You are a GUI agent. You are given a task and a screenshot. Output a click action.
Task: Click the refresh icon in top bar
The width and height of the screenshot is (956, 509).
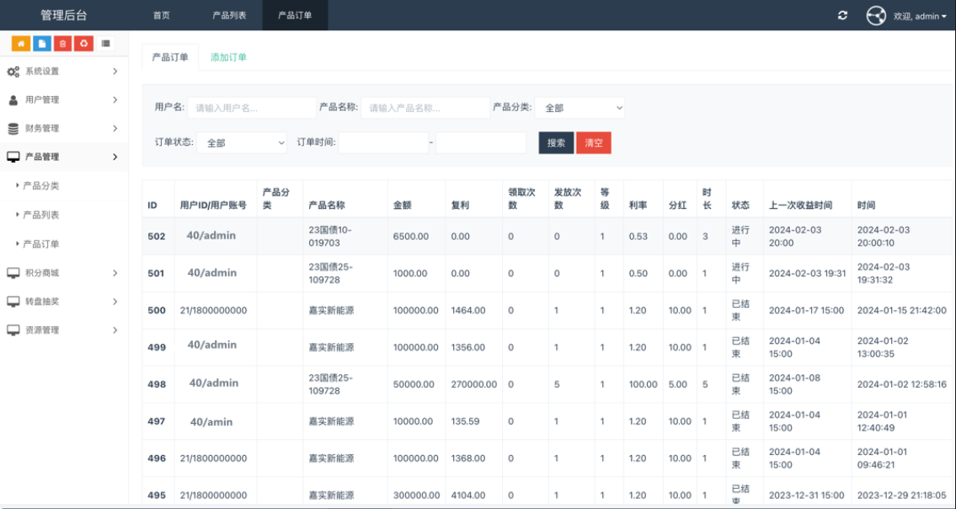(x=842, y=16)
